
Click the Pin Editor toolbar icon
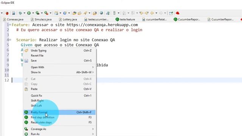[171, 13]
